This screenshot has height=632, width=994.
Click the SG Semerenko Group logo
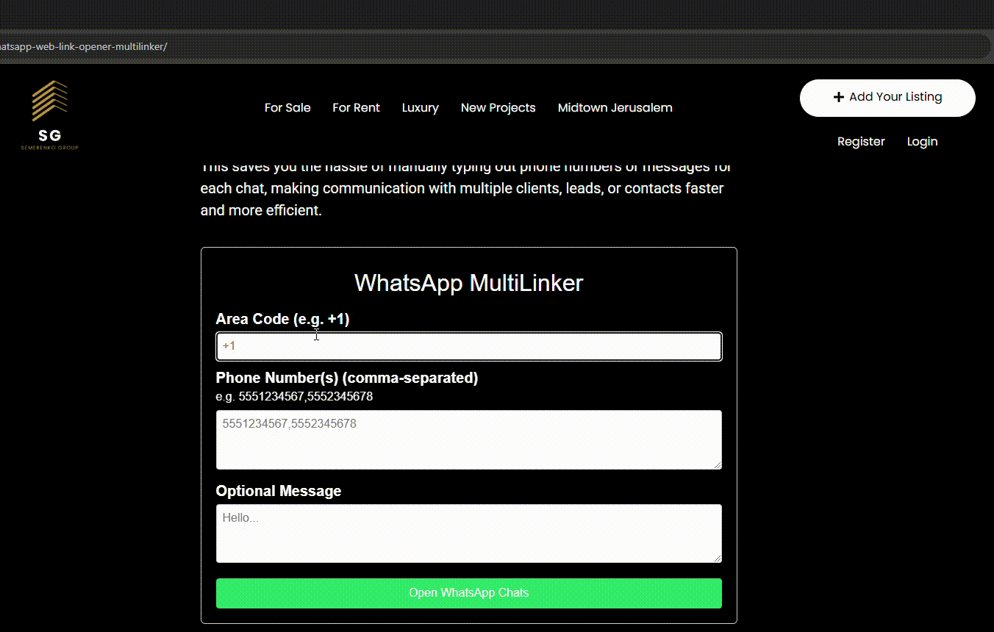pos(50,115)
